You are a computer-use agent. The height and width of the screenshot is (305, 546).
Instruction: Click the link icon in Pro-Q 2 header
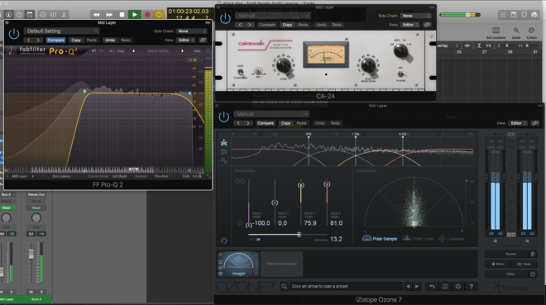[203, 40]
